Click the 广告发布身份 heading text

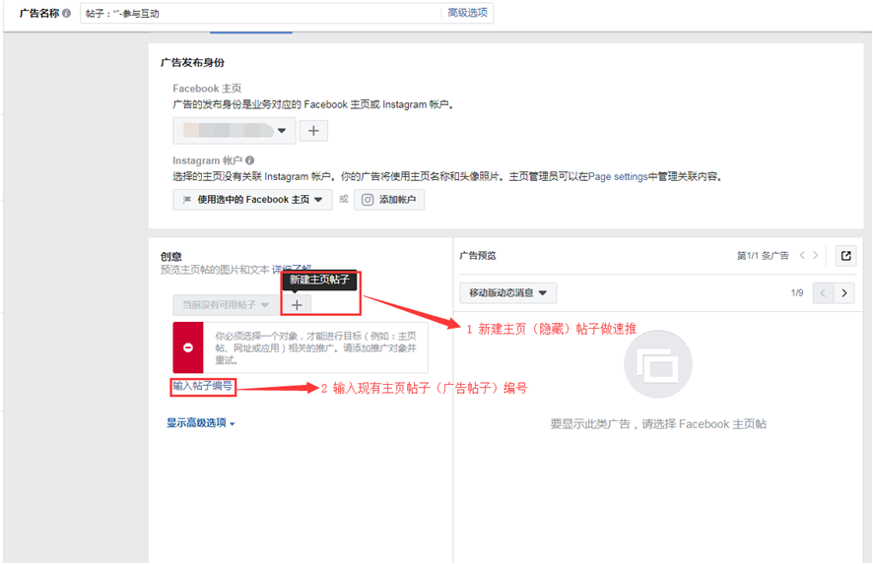193,62
